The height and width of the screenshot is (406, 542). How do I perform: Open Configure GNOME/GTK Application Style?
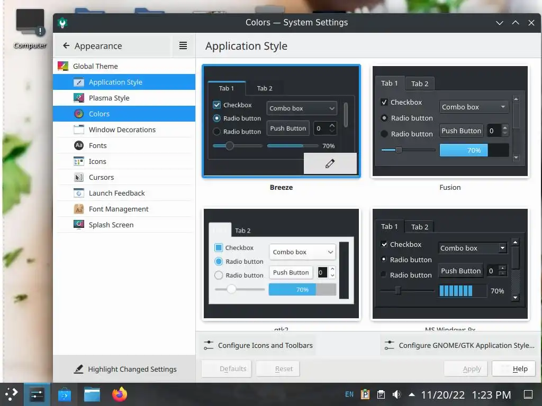(460, 345)
